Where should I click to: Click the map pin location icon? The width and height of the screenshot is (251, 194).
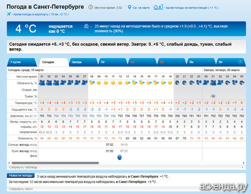pyautogui.click(x=129, y=7)
